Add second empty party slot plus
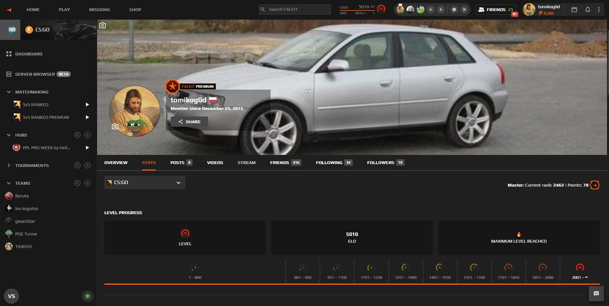609x306 pixels. (x=441, y=10)
